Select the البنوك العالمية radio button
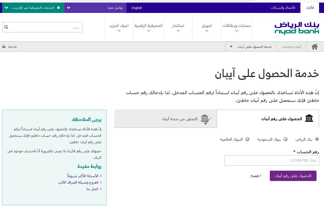This screenshot has height=211, width=324. pyautogui.click(x=247, y=139)
